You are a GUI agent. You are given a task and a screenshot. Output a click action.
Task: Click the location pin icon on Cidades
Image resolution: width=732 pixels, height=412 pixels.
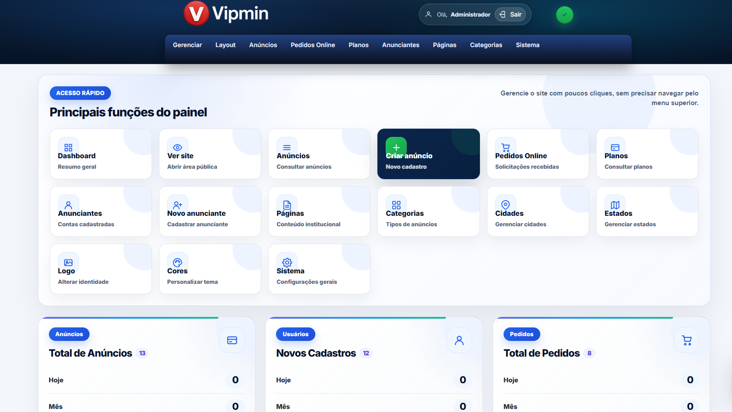[x=506, y=205]
